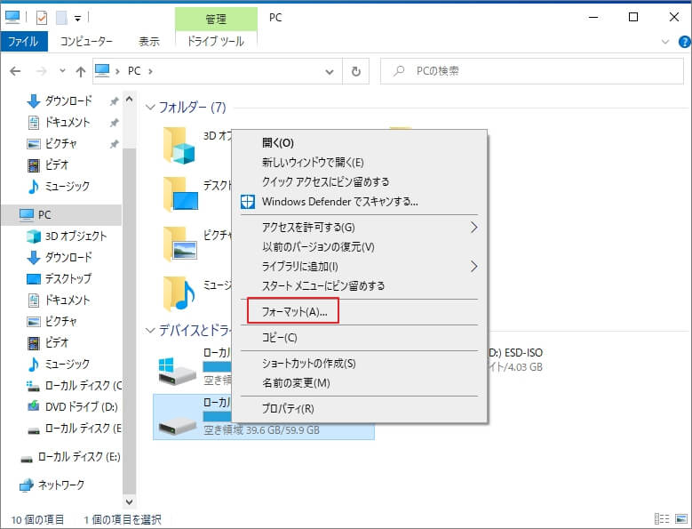Select the highlighted local disk E drive icon
Screen dimensions: 692x529
coord(178,426)
